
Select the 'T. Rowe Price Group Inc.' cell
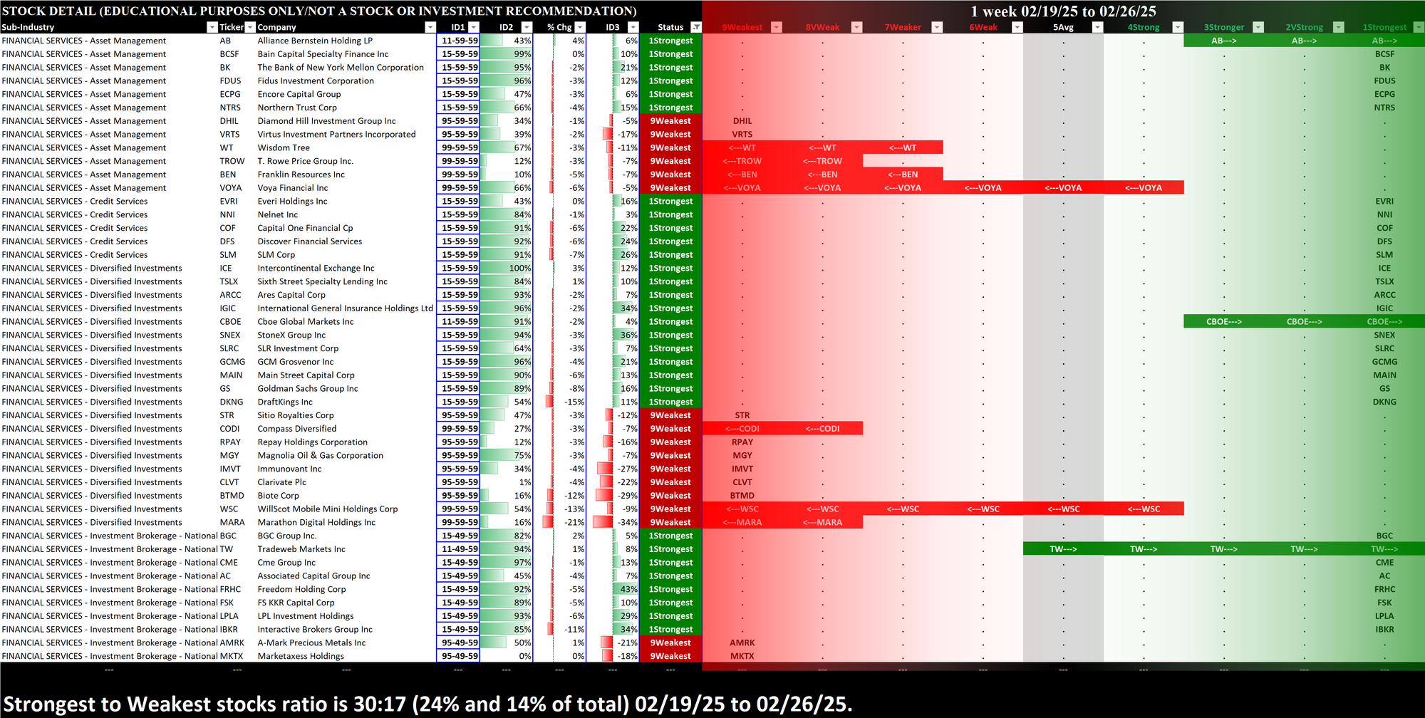[x=346, y=161]
